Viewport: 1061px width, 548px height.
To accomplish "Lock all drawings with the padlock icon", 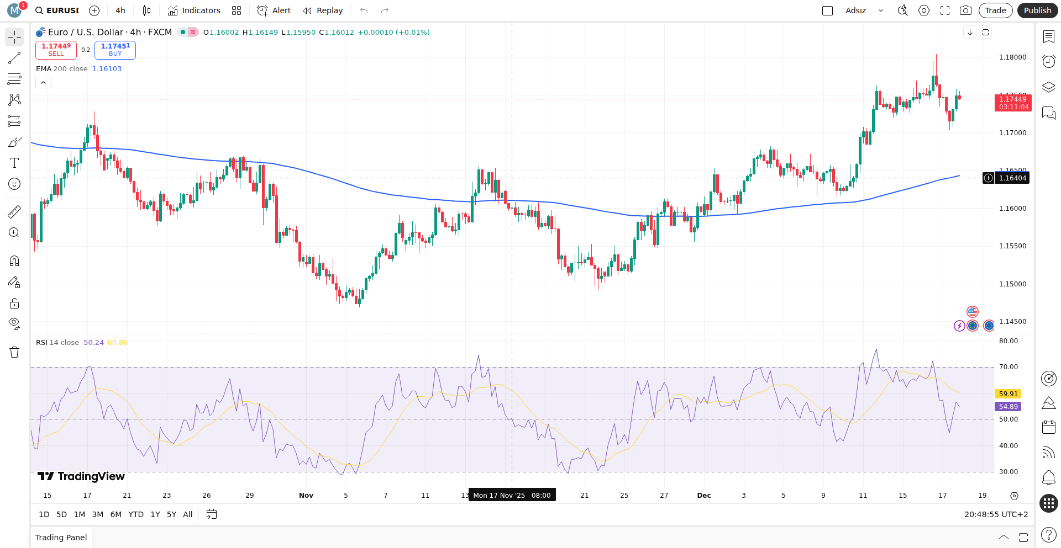I will point(14,303).
